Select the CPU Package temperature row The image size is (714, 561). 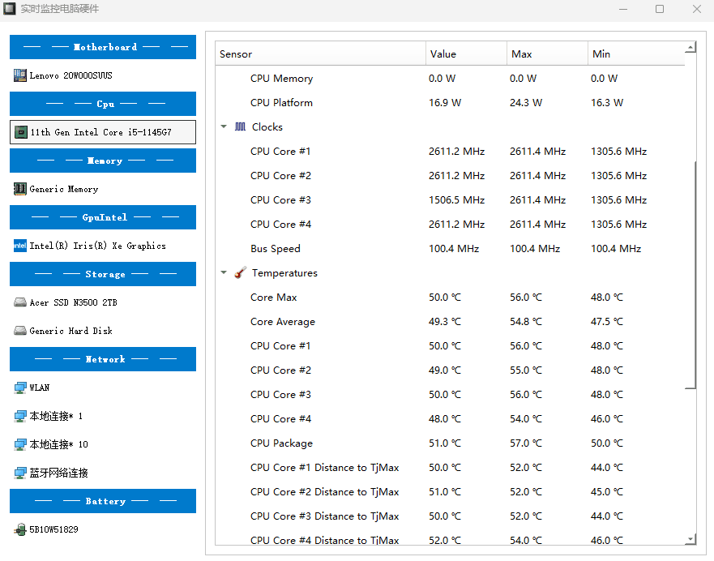(x=450, y=443)
